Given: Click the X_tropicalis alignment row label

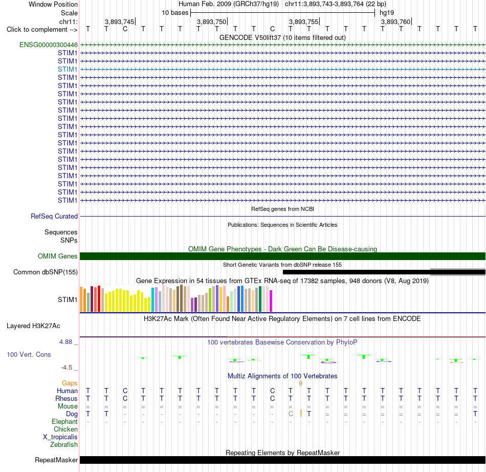Looking at the screenshot, I should pos(60,437).
